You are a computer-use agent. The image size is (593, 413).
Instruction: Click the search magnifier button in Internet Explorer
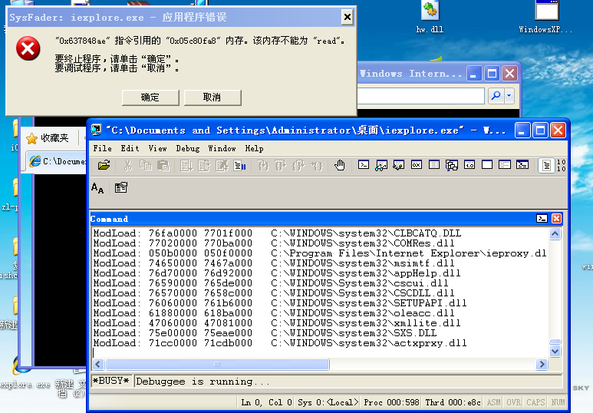click(x=496, y=96)
